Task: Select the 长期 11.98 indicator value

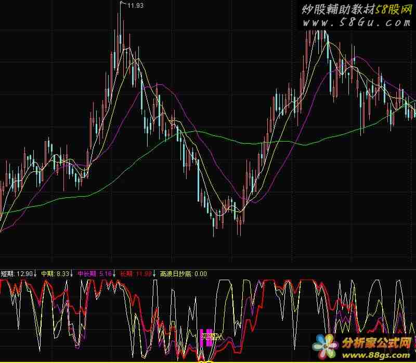Action: coord(136,274)
